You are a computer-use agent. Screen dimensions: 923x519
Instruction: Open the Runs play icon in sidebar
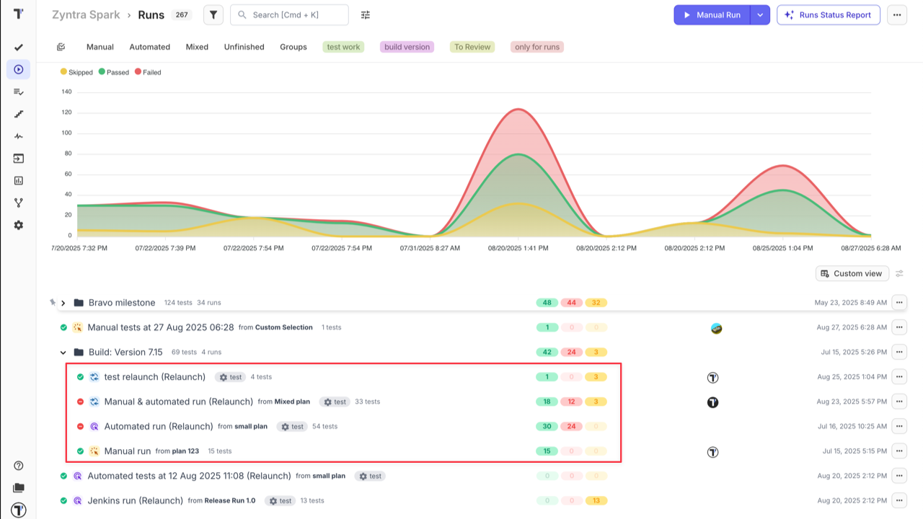coord(18,70)
